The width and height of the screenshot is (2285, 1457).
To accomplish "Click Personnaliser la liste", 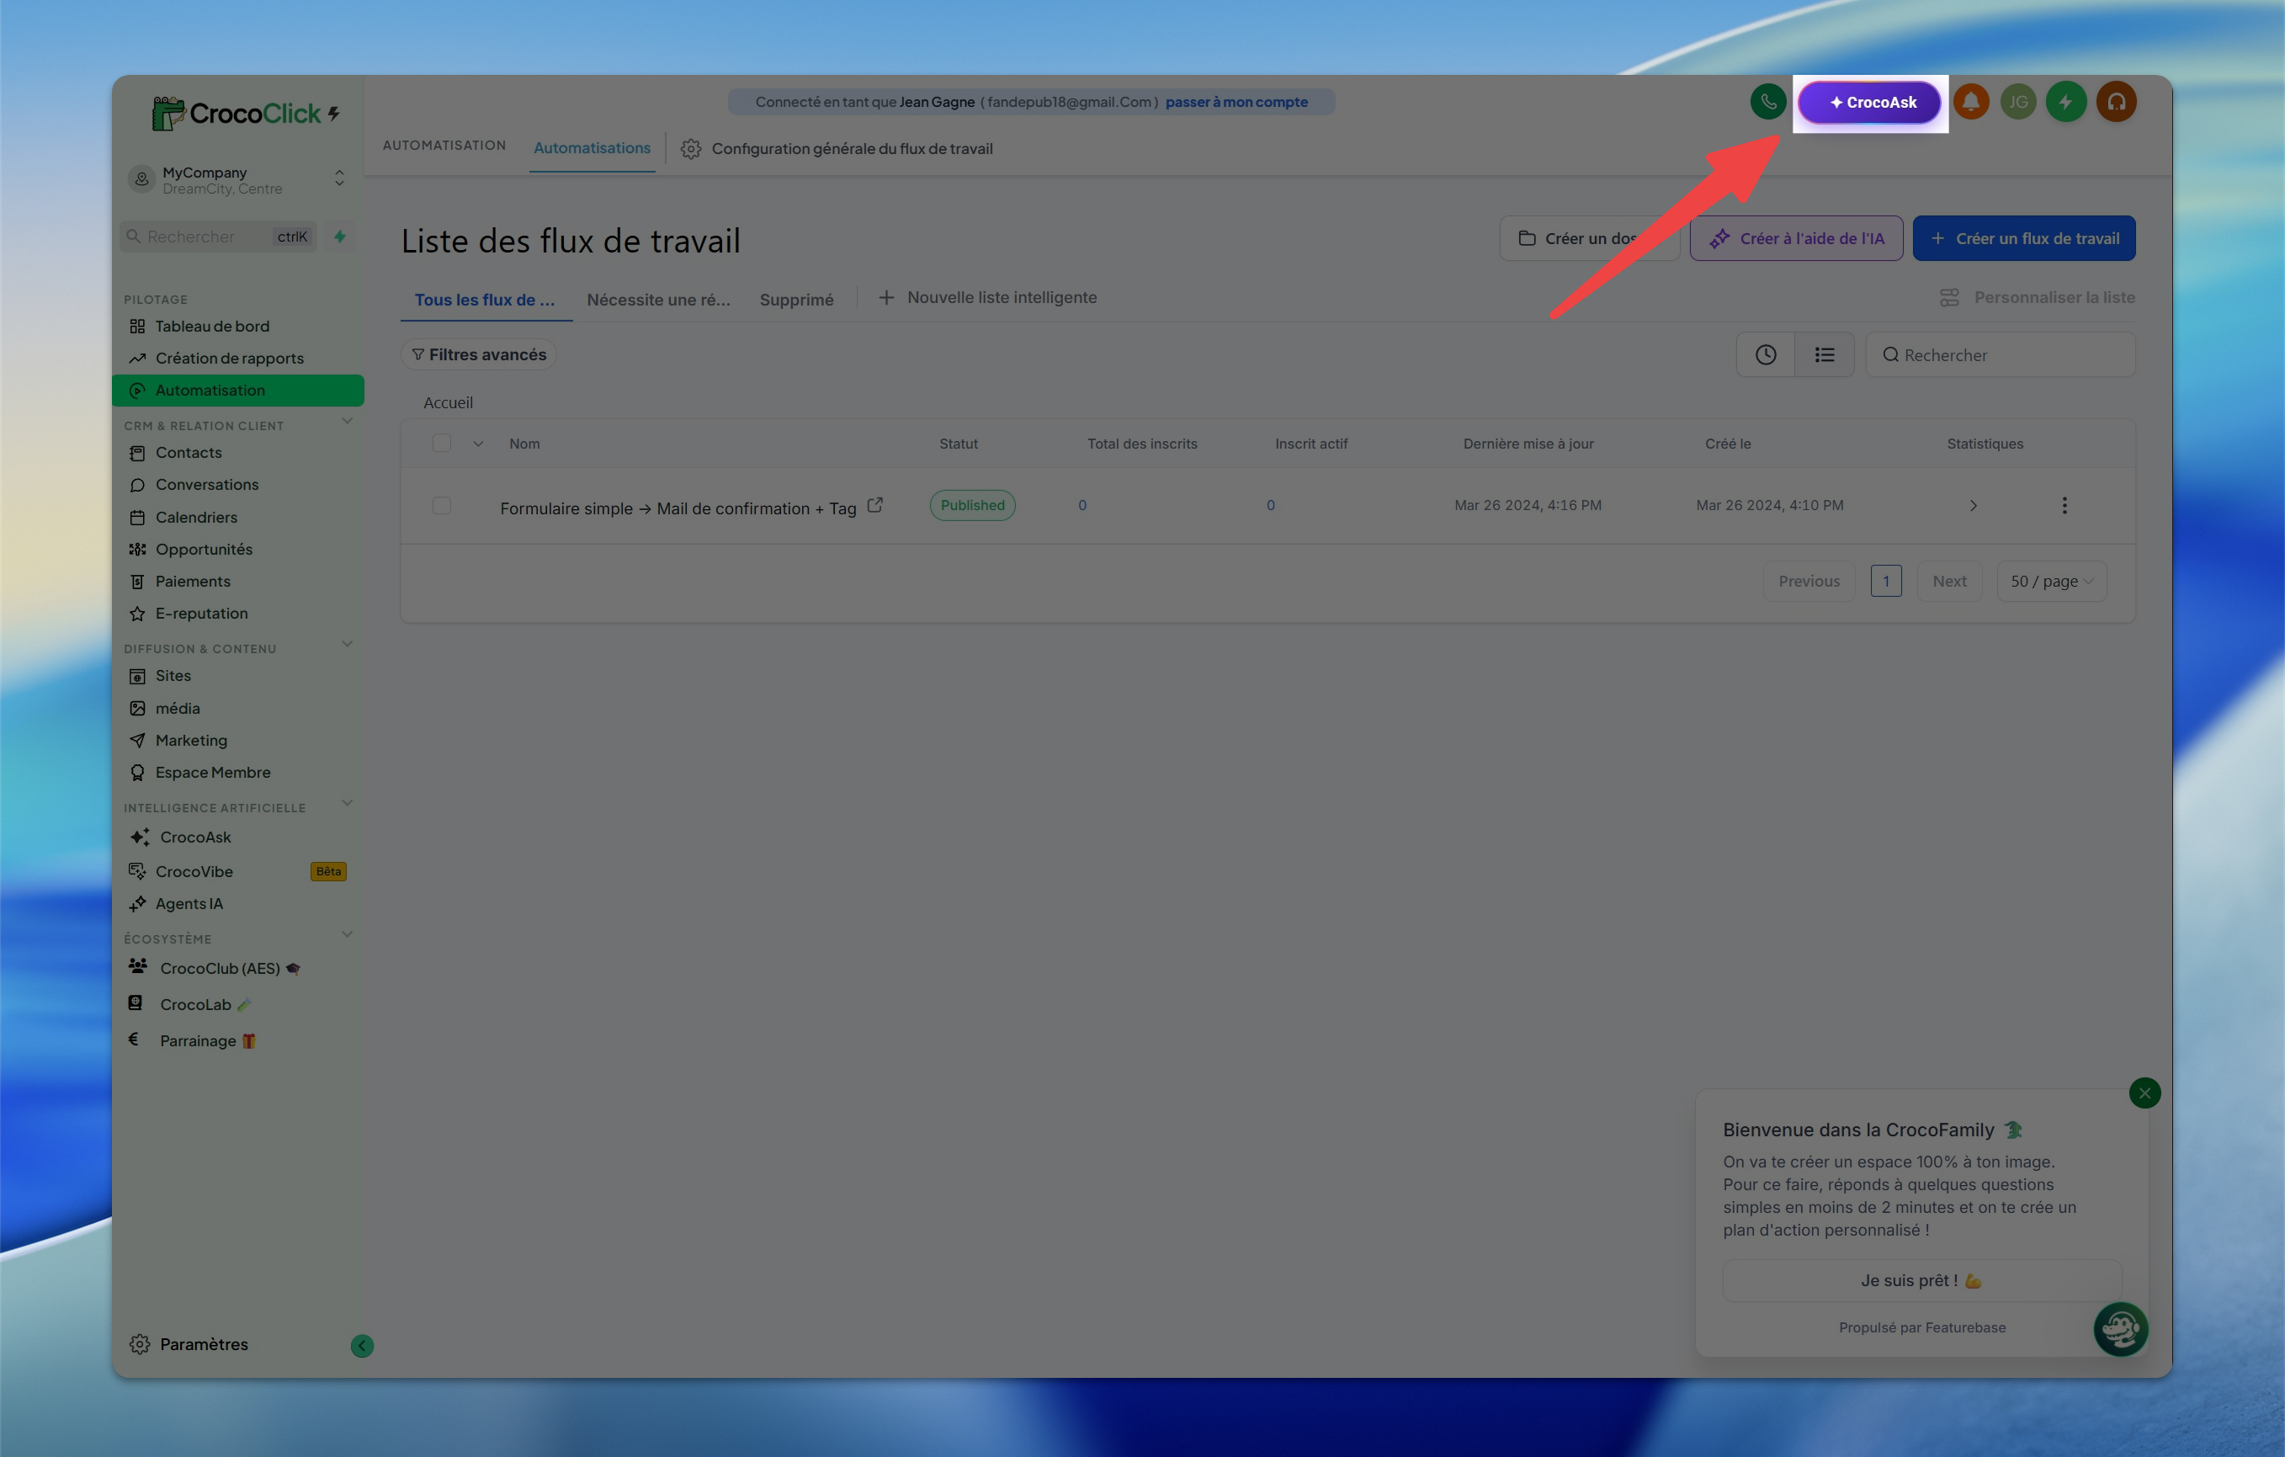I will (2037, 297).
